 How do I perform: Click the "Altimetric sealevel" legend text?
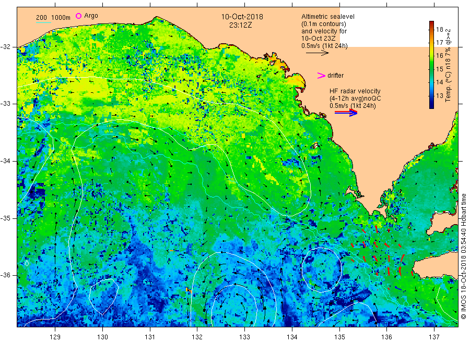point(328,17)
